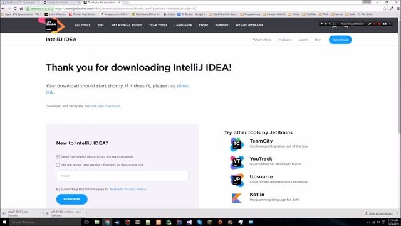Open School bookmarks folder
Screen dimensions: 401x226
tap(294, 14)
